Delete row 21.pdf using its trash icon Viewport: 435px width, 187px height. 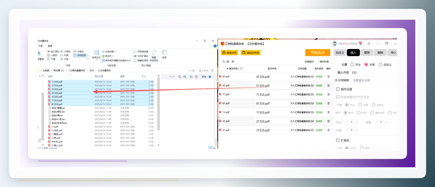[329, 121]
